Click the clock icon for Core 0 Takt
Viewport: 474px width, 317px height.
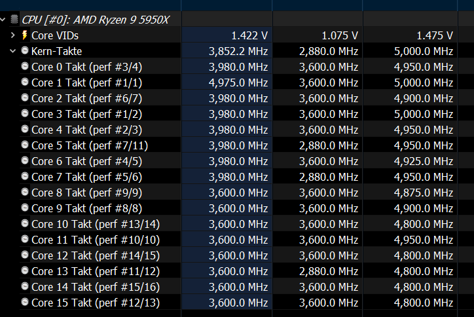(x=24, y=66)
